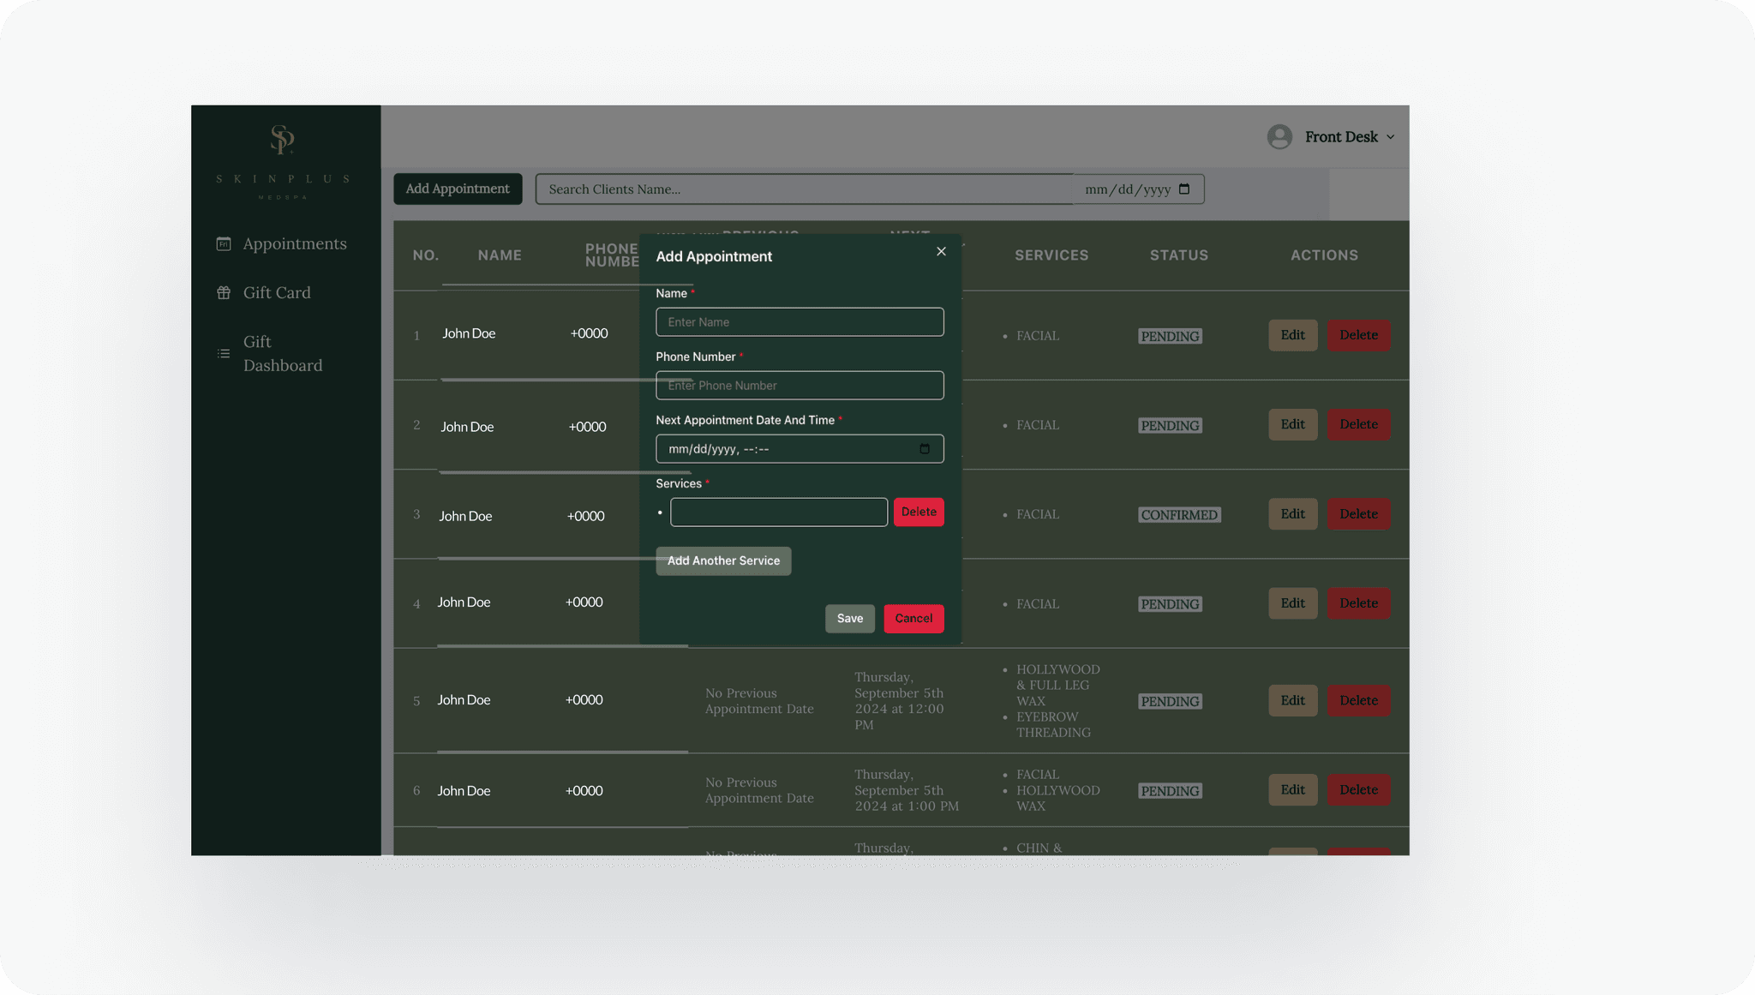
Task: Save the new appointment
Action: point(850,619)
